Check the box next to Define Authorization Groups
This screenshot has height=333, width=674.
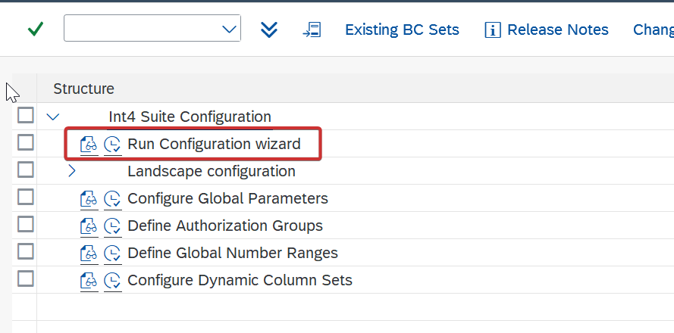(x=25, y=225)
